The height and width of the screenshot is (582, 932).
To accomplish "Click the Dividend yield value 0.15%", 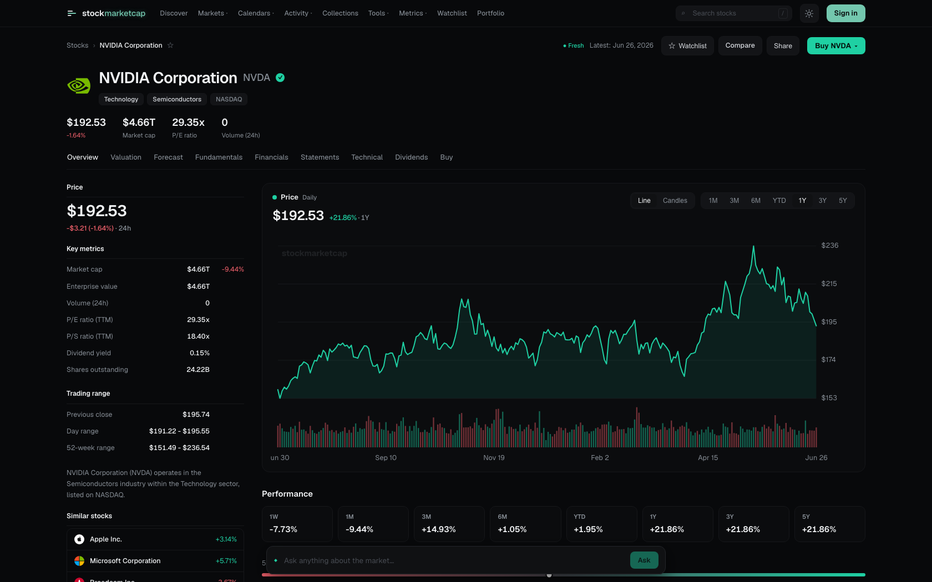I will click(200, 353).
